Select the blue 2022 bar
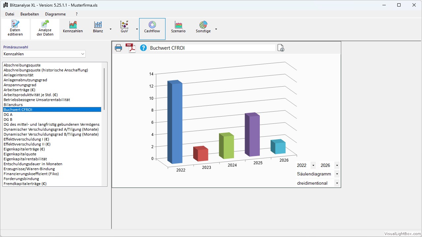 (175, 122)
